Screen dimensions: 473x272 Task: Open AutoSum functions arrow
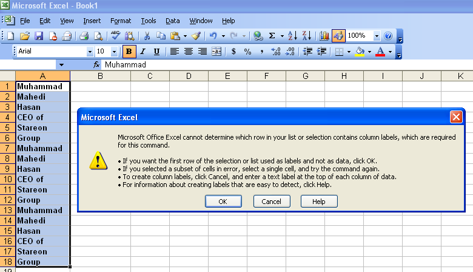(x=282, y=36)
